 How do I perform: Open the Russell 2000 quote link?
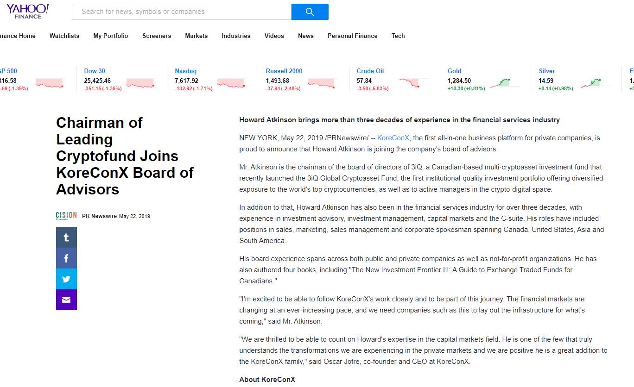pos(284,71)
